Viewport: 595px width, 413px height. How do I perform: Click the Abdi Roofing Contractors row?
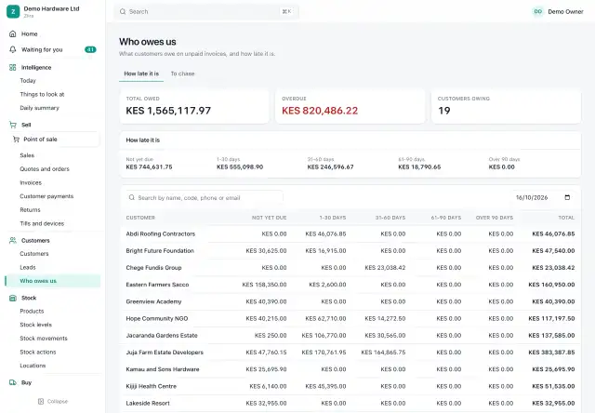click(350, 233)
